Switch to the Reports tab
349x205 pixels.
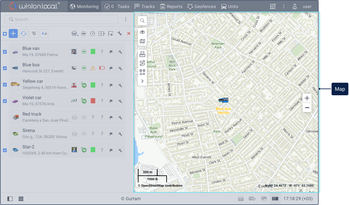coord(171,6)
